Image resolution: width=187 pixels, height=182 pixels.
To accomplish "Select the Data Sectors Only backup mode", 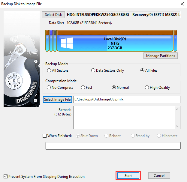I will pos(93,70).
